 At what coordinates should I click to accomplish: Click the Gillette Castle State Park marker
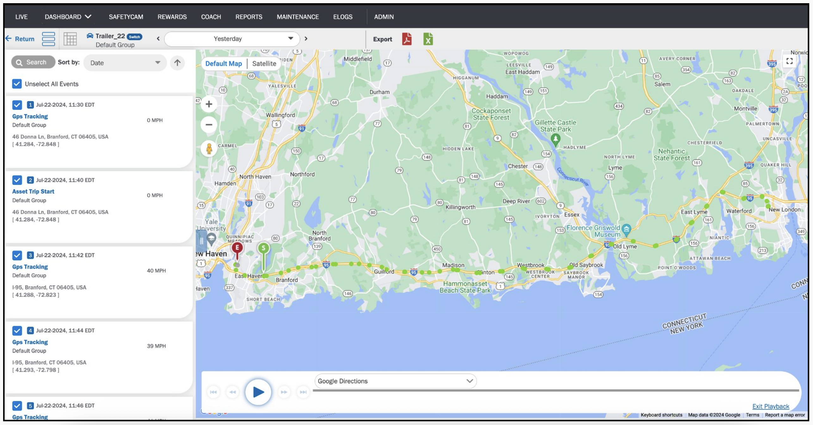click(x=555, y=139)
